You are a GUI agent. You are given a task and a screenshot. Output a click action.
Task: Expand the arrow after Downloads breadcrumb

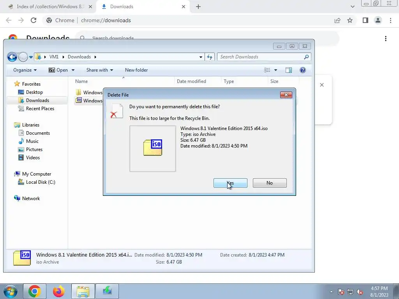click(x=95, y=57)
